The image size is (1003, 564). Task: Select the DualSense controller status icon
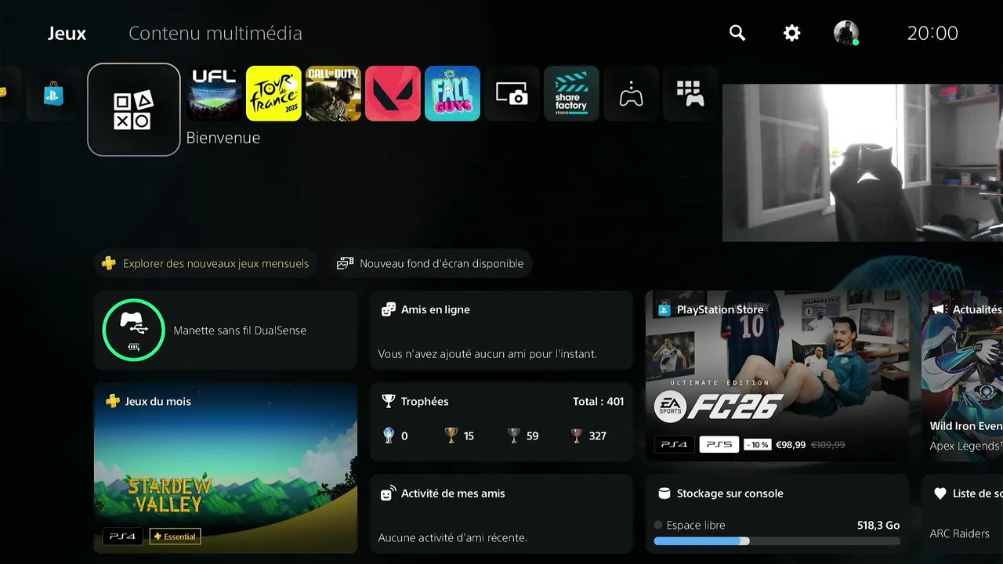point(133,330)
